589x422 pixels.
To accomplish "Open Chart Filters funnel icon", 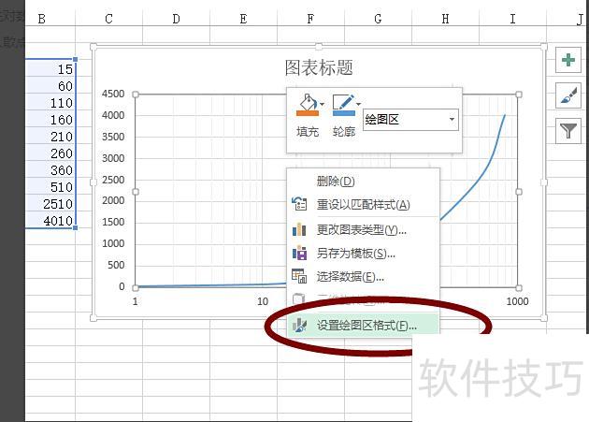I will click(568, 130).
